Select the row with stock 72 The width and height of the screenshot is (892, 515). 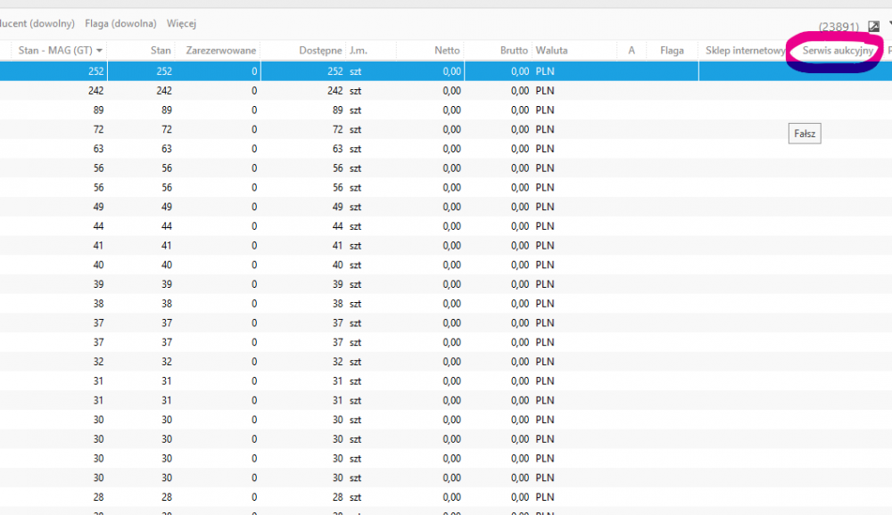coord(357,130)
